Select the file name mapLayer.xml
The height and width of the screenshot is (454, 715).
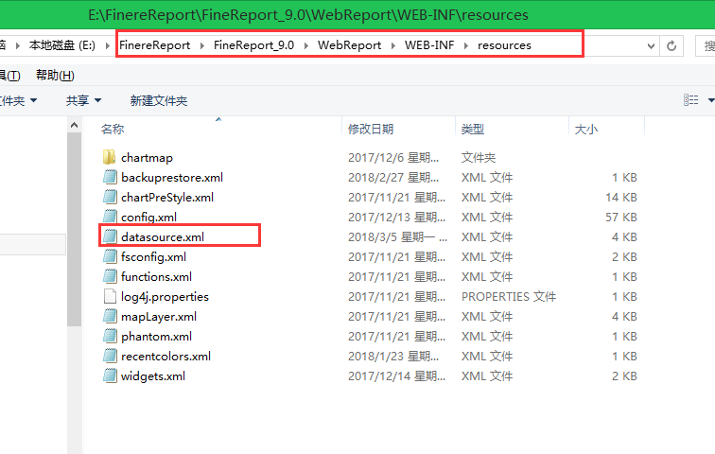159,316
